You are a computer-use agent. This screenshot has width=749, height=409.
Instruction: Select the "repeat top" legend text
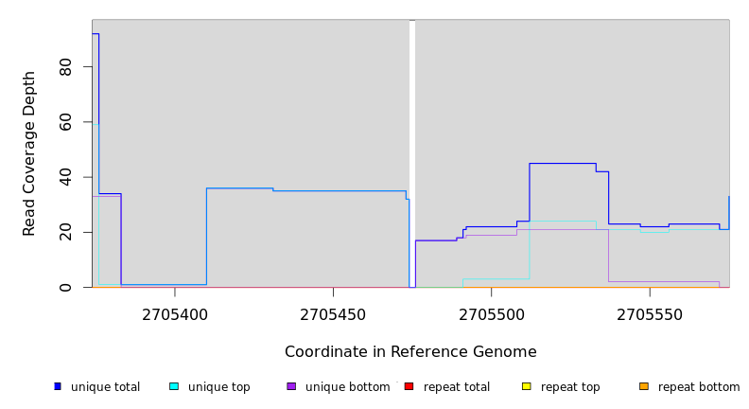[570, 387]
